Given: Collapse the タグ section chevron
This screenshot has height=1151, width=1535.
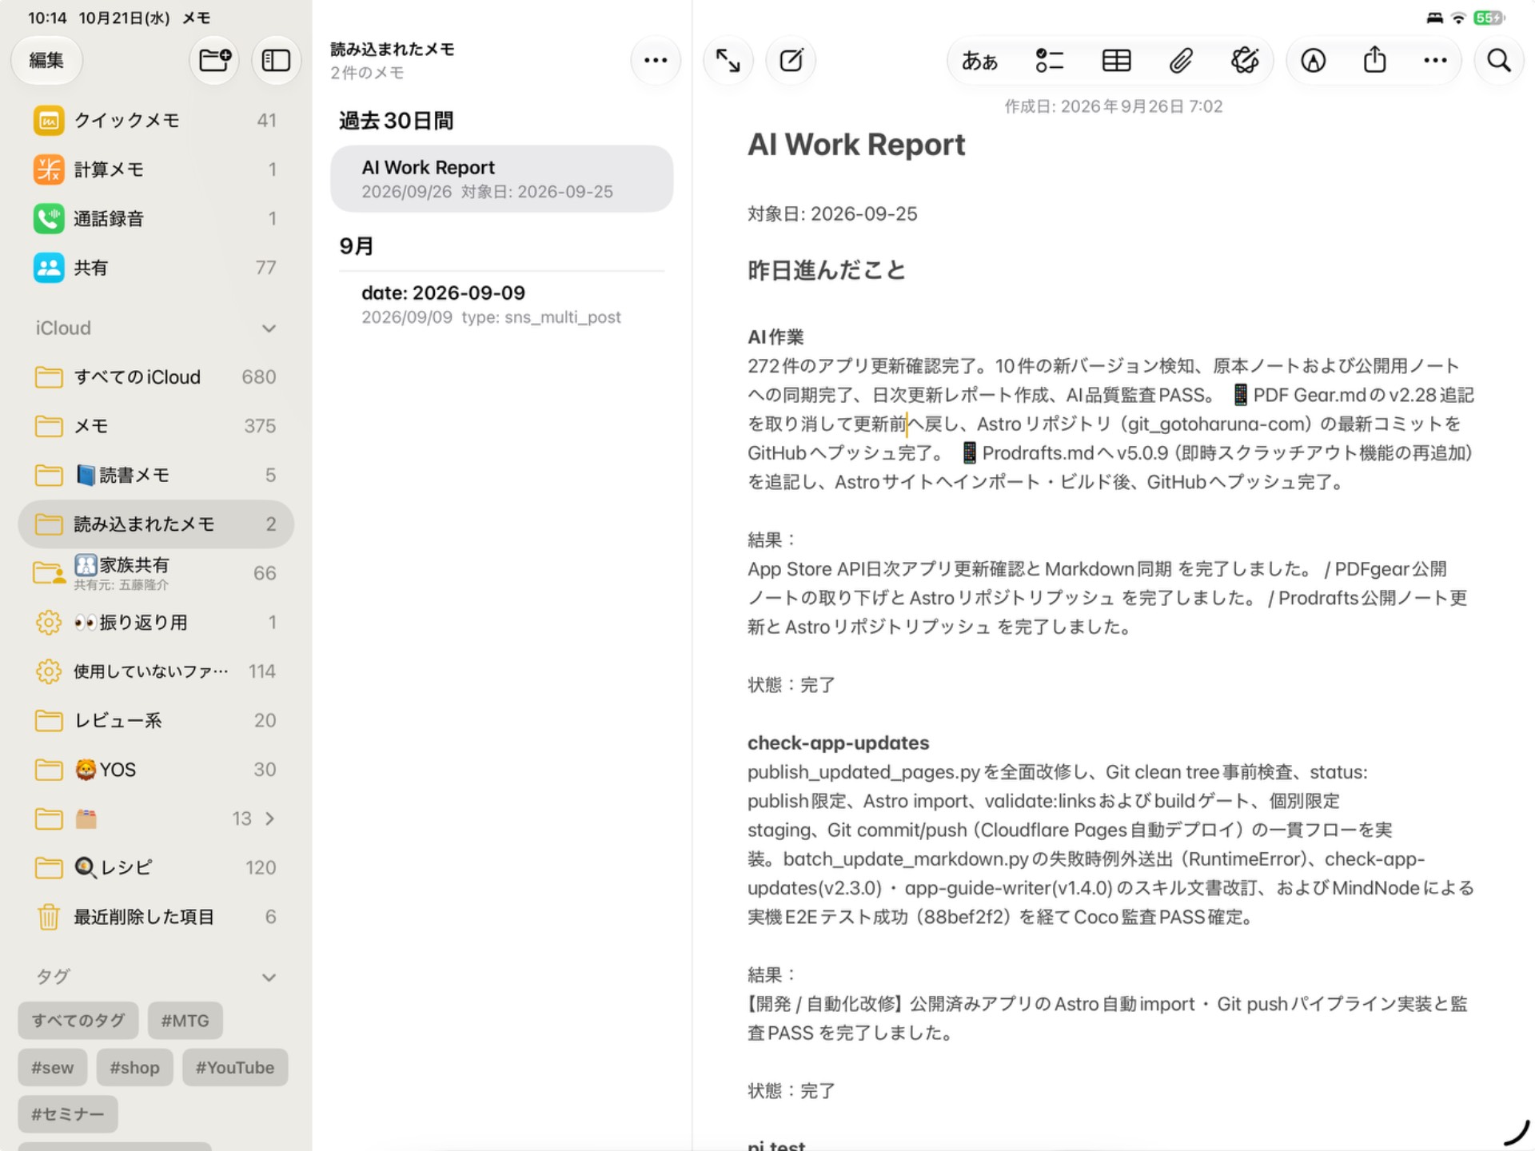Looking at the screenshot, I should pyautogui.click(x=269, y=978).
